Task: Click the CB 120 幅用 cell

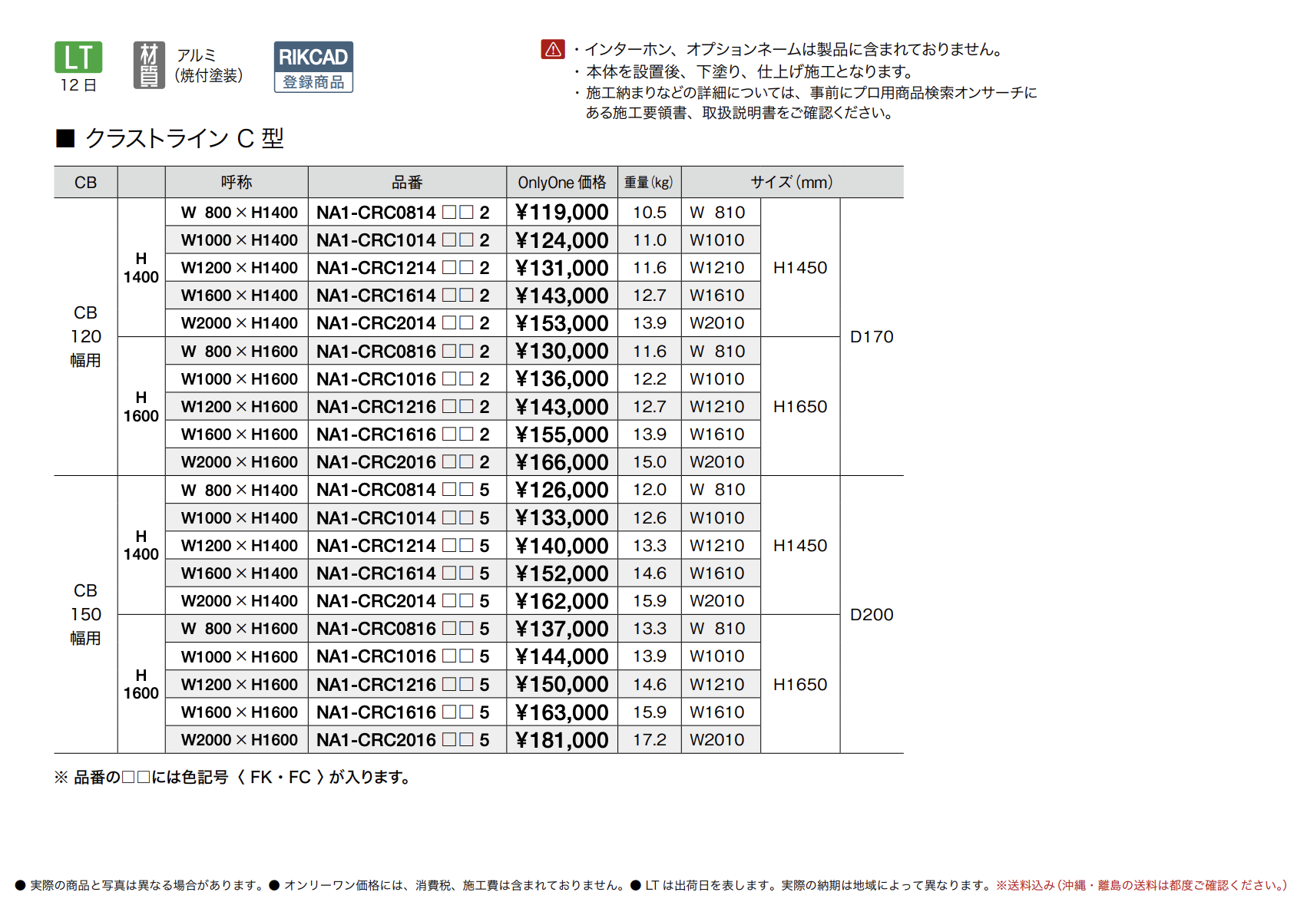Action: pos(85,336)
